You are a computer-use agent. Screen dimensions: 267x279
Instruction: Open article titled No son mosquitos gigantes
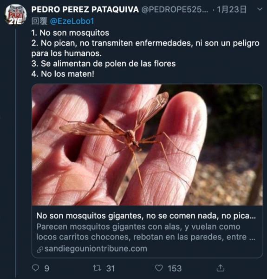pos(146,216)
